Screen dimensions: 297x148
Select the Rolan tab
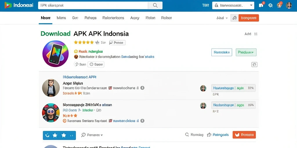[151, 18]
